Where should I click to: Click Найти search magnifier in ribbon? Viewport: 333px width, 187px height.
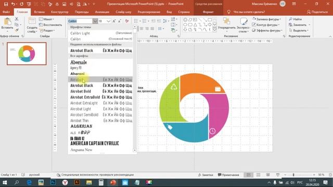(x=296, y=19)
